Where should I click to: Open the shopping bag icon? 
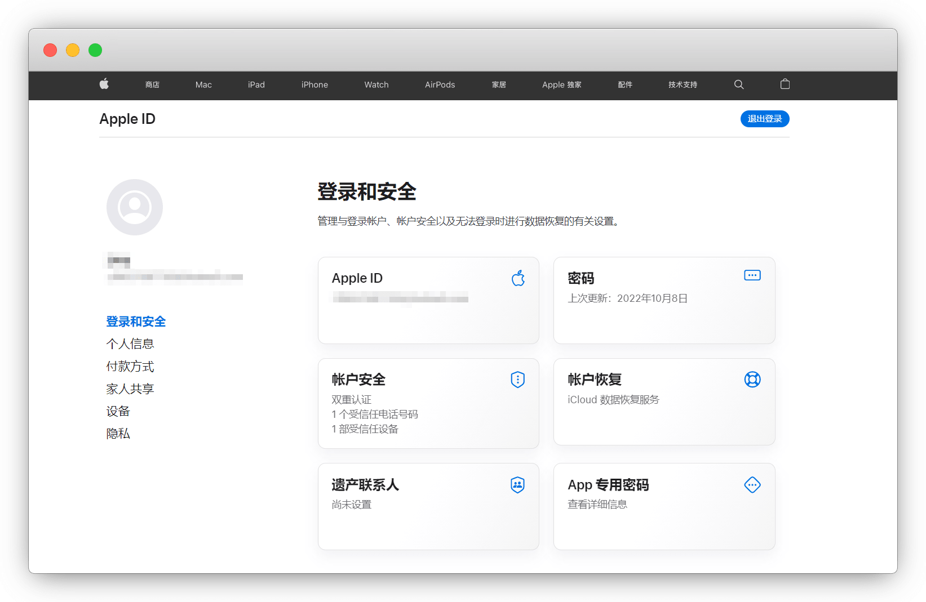click(785, 84)
